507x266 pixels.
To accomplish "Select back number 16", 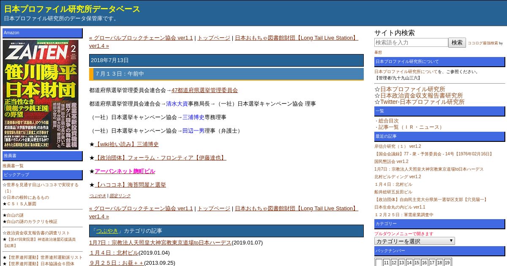I will [x=424, y=263].
